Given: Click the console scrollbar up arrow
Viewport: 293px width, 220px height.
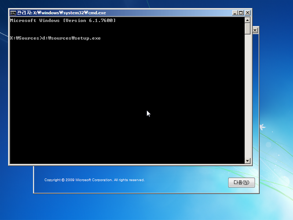Looking at the screenshot, I should [x=247, y=20].
